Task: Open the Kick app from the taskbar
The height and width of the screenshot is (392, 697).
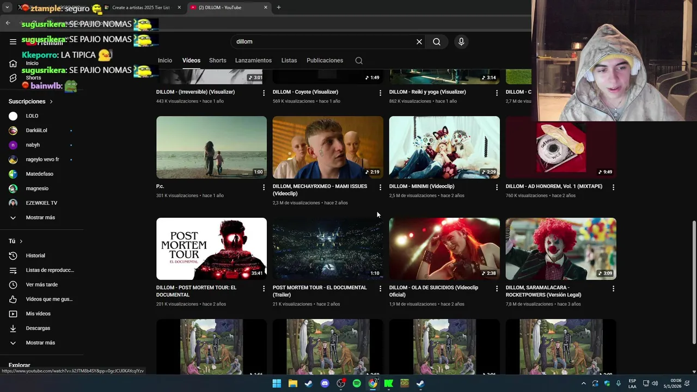Action: (389, 383)
